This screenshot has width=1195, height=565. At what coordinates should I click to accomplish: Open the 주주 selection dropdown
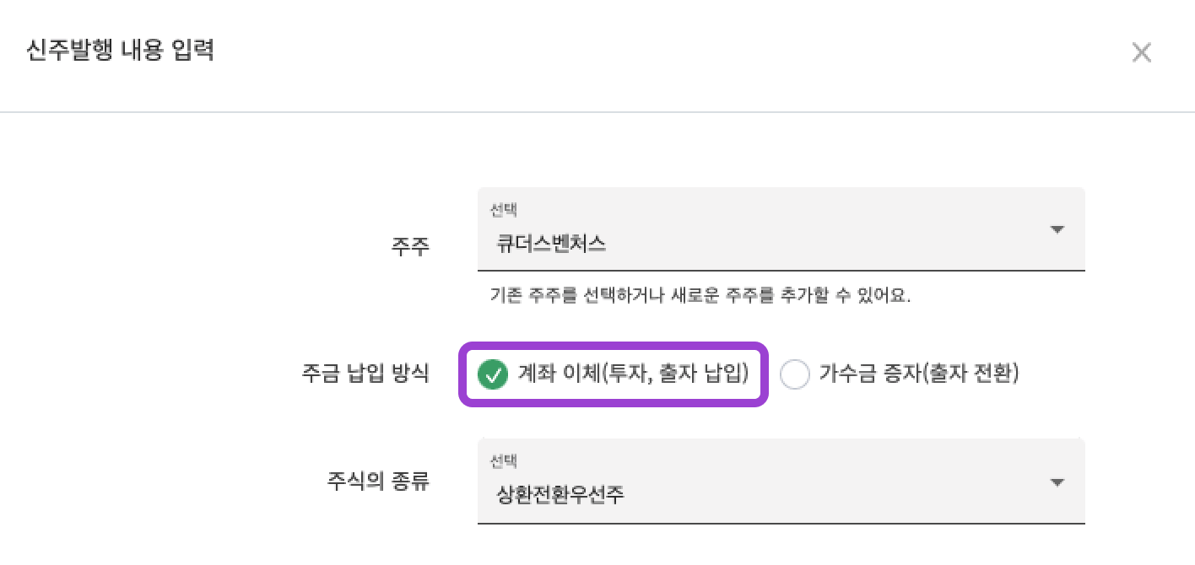pos(780,229)
